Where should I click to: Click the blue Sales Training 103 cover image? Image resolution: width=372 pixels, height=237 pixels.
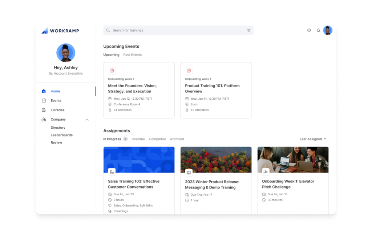point(139,159)
